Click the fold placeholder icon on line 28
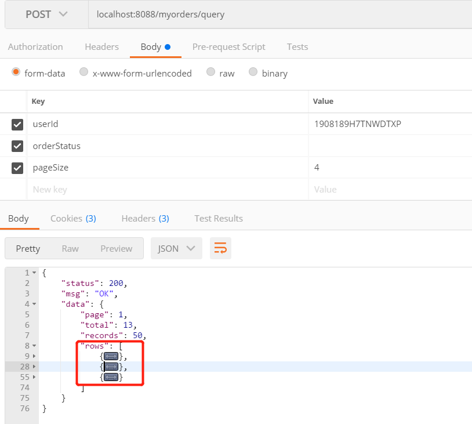 [x=111, y=367]
